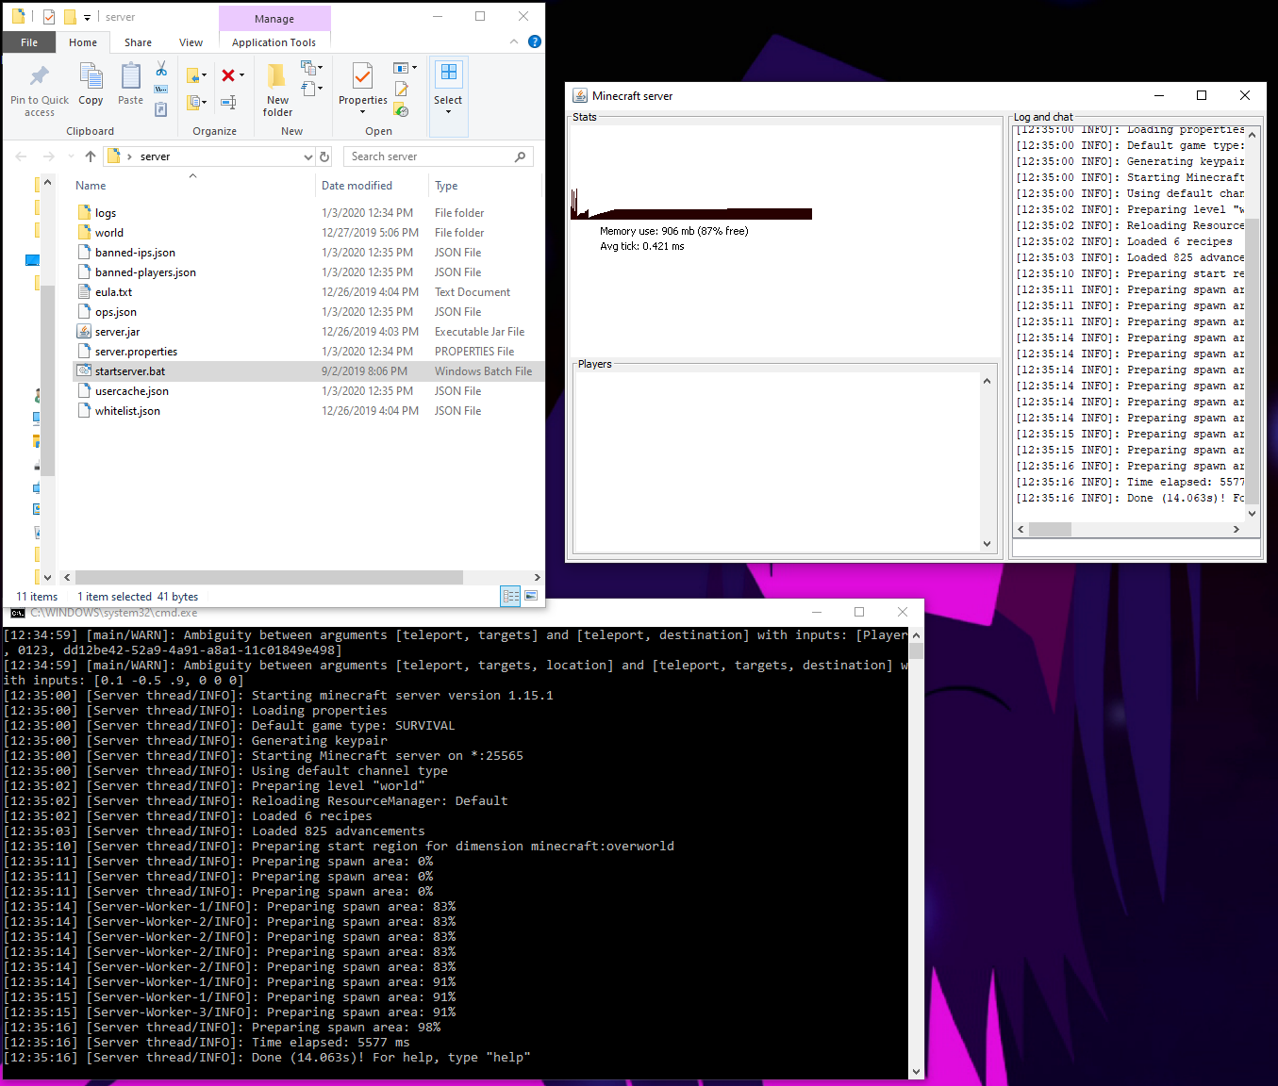This screenshot has height=1086, width=1278.
Task: Customize Quick Access Toolbar dropdown
Action: tap(87, 17)
